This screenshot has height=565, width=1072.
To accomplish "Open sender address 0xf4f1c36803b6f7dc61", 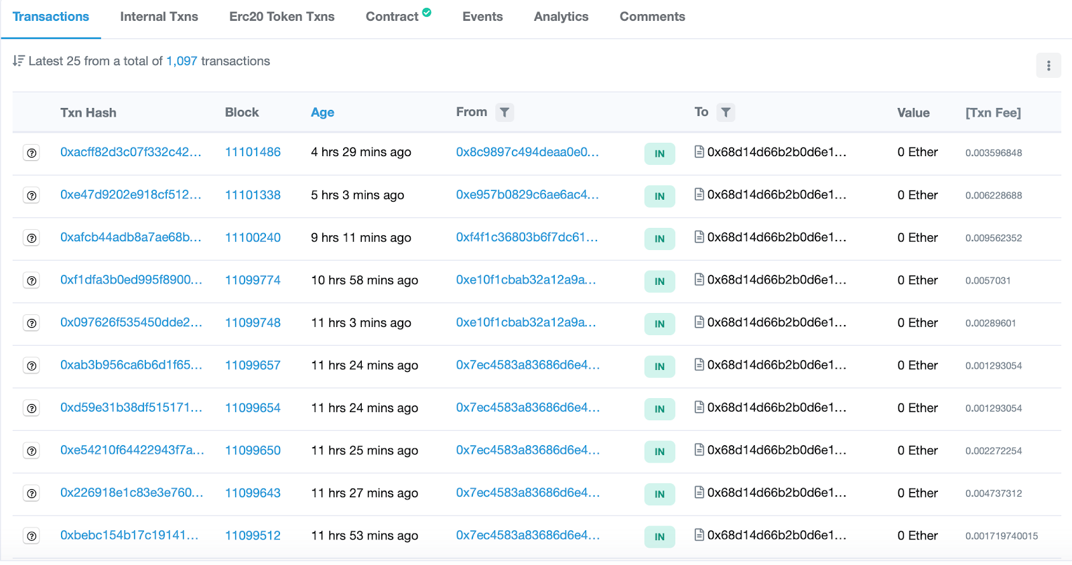I will (x=527, y=237).
